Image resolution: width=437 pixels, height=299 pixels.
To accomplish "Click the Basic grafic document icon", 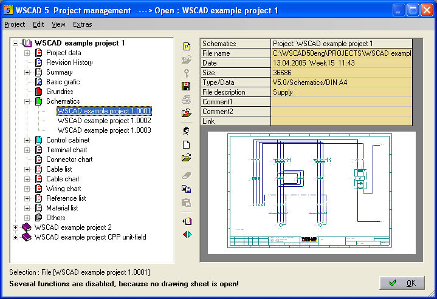I will click(39, 82).
